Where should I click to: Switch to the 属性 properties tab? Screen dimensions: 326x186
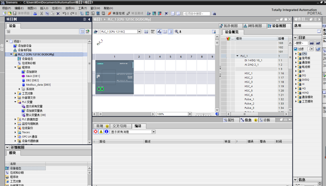click(231, 120)
